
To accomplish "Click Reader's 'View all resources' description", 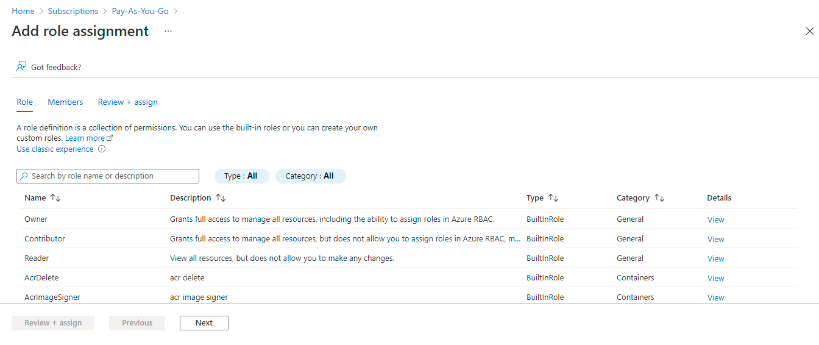I will pyautogui.click(x=282, y=258).
